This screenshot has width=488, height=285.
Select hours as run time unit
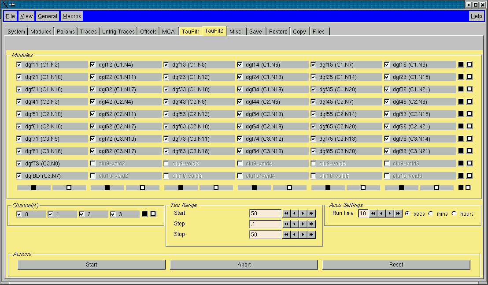coord(454,214)
